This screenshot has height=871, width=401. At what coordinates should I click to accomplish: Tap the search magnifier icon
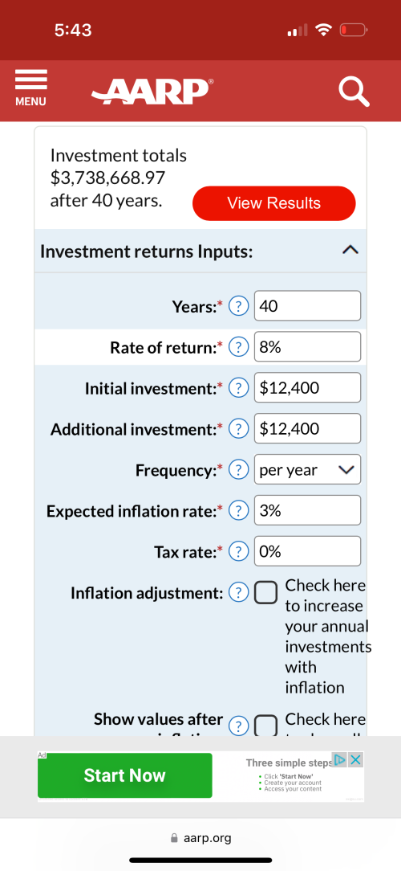tap(354, 91)
